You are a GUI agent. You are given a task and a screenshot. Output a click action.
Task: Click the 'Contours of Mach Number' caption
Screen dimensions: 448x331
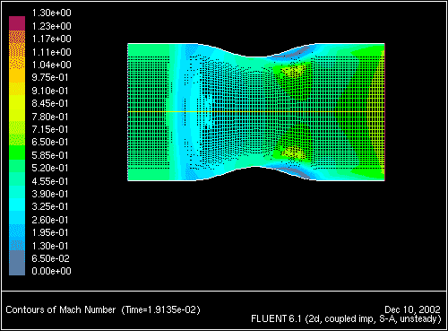pos(61,309)
